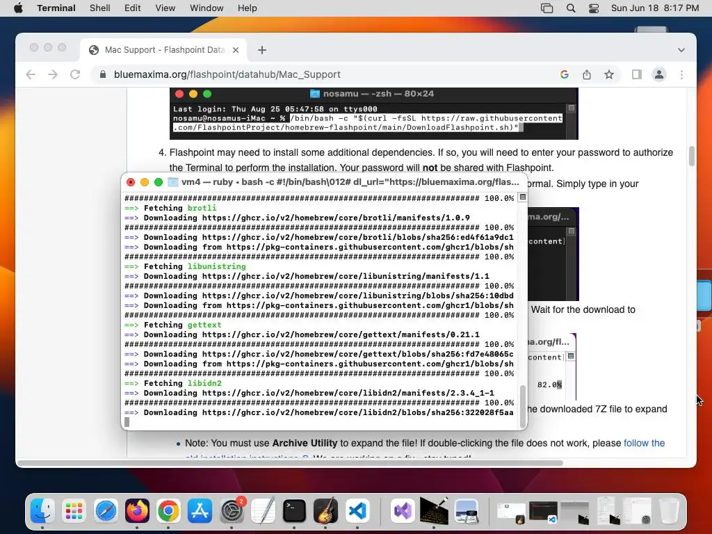The image size is (712, 534).
Task: Click the Chrome horizontal scrollbar
Action: [290, 463]
